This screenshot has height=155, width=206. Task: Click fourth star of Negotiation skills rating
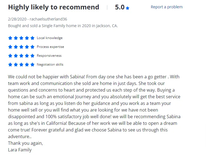coord(27,64)
